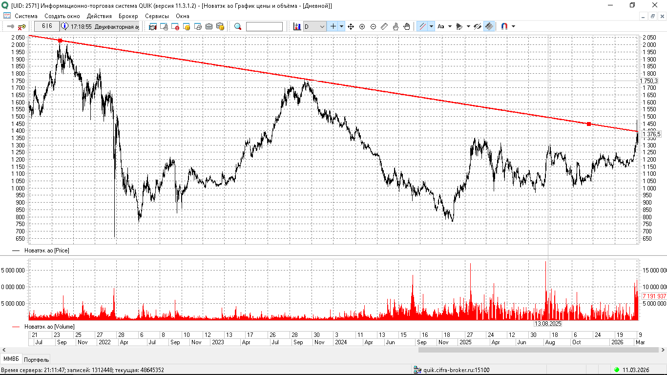Expand the shape marker tool dropdown arrow
This screenshot has width=667, height=375.
click(468, 26)
